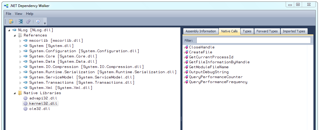The height and width of the screenshot is (130, 319).
Task: Click the References folder icon
Action: tap(20, 35)
